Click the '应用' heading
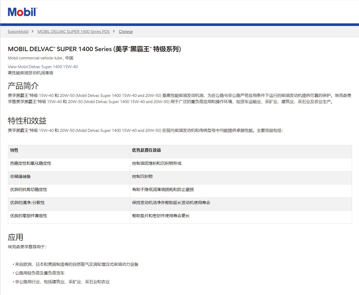Screen dimensions: 359x295 coord(16,237)
